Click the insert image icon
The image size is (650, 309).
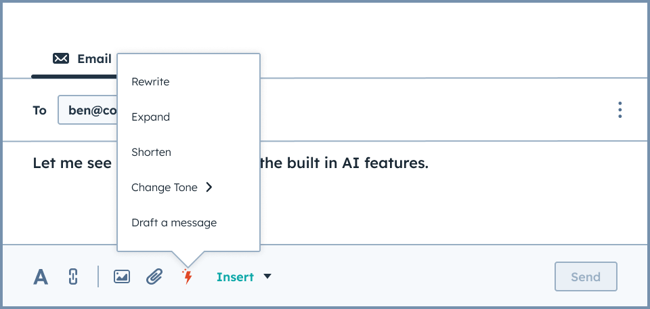tap(122, 276)
